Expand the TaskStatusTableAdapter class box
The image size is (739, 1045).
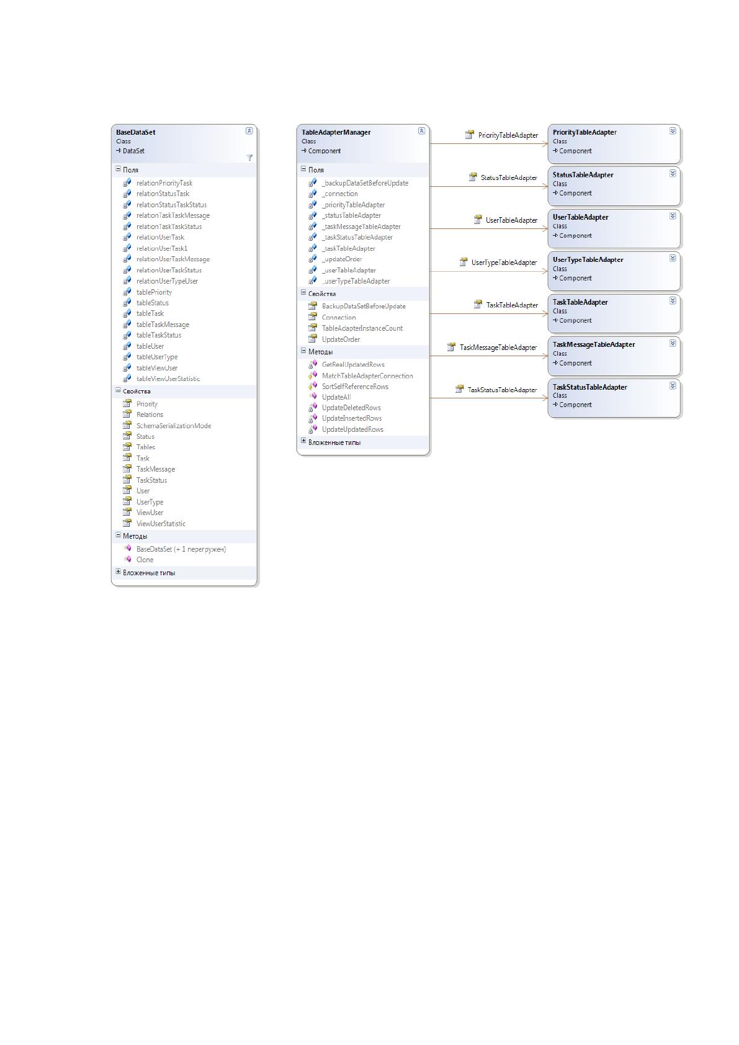pos(673,386)
